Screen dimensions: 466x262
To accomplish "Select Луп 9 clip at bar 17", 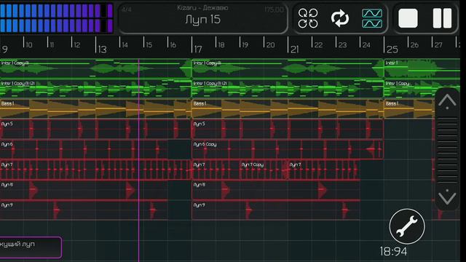I will point(276,210).
